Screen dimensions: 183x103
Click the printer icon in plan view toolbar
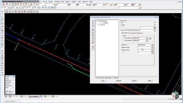37,11
